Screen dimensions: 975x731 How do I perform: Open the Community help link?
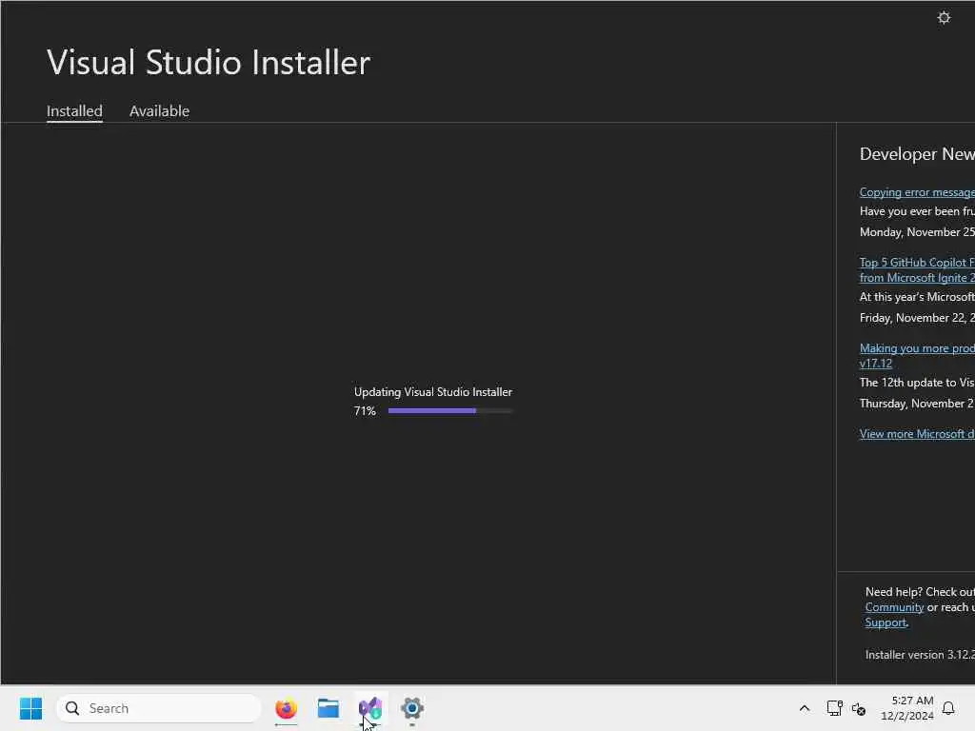pyautogui.click(x=894, y=607)
